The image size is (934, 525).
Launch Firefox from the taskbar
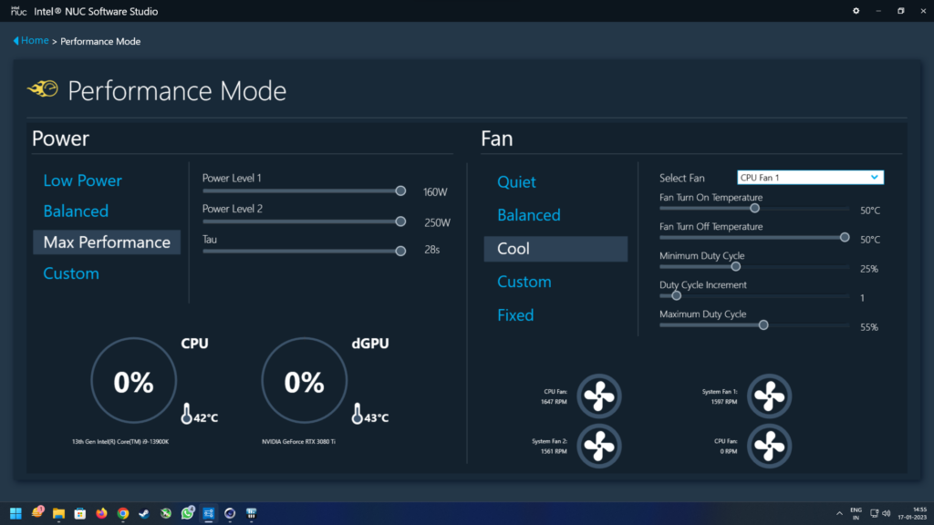pos(101,513)
